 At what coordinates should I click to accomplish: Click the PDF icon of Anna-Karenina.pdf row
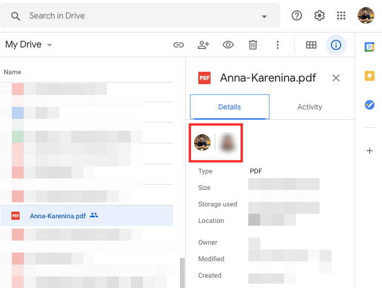pos(15,216)
